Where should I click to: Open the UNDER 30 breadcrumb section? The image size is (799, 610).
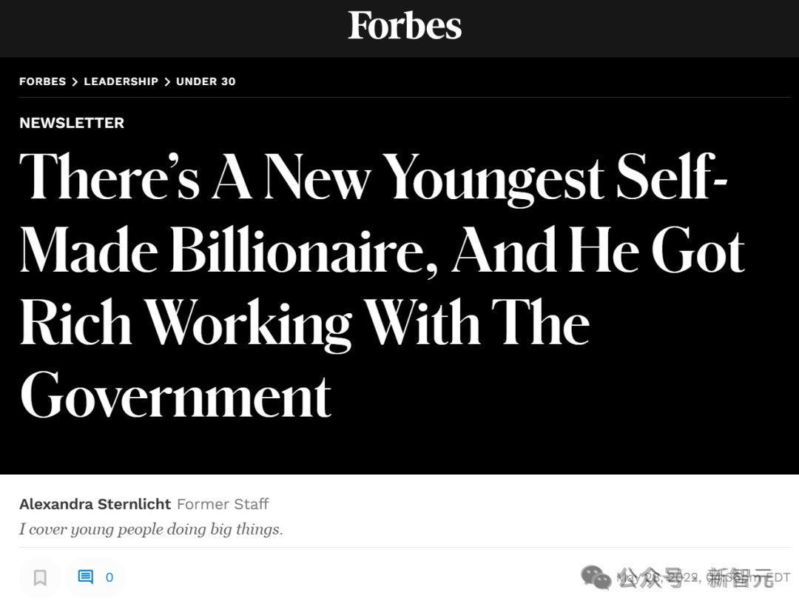[x=206, y=81]
